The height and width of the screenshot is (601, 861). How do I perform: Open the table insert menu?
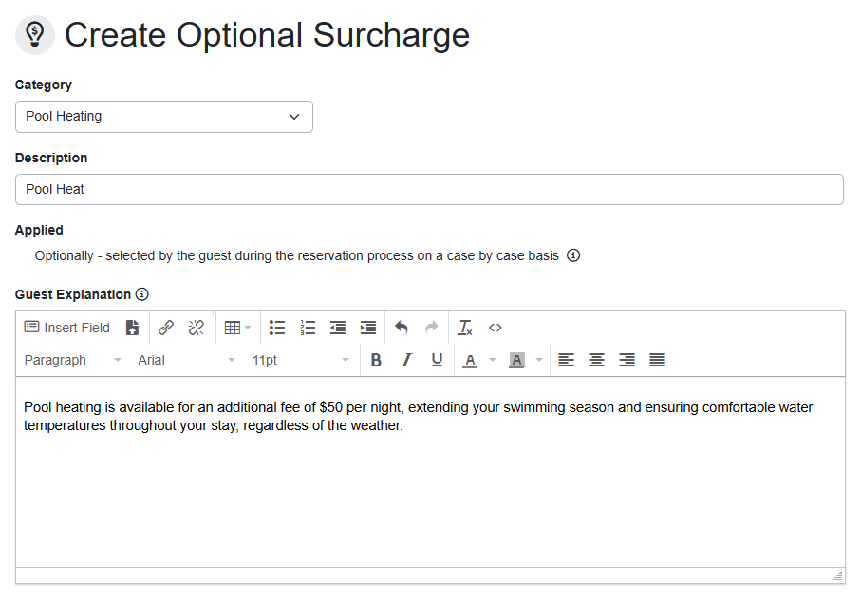tap(237, 328)
